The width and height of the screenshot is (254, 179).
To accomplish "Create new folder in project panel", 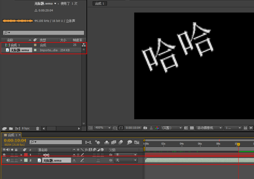I will (11, 129).
